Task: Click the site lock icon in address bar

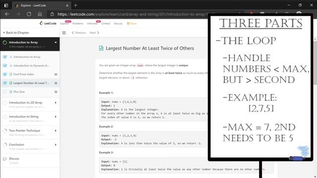Action: point(52,14)
